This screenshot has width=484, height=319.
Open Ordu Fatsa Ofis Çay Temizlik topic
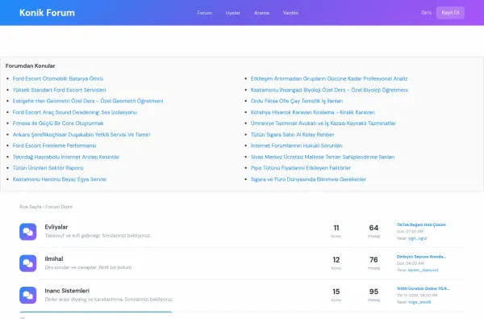297,101
